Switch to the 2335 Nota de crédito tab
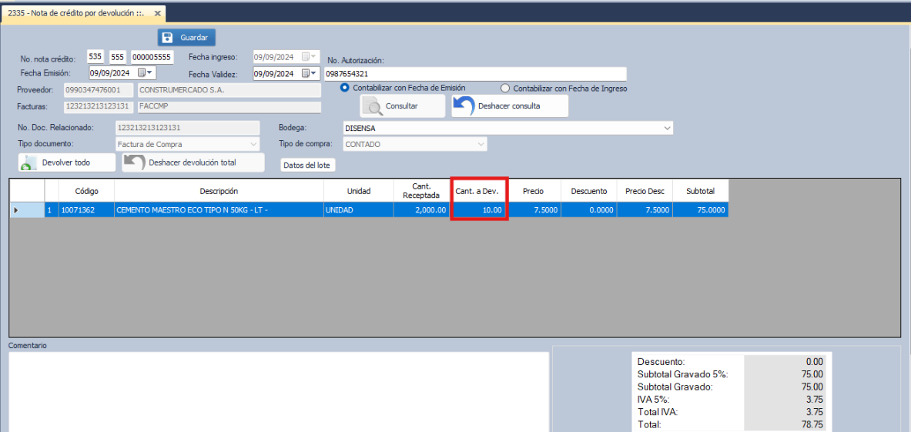The width and height of the screenshot is (911, 432). (75, 14)
